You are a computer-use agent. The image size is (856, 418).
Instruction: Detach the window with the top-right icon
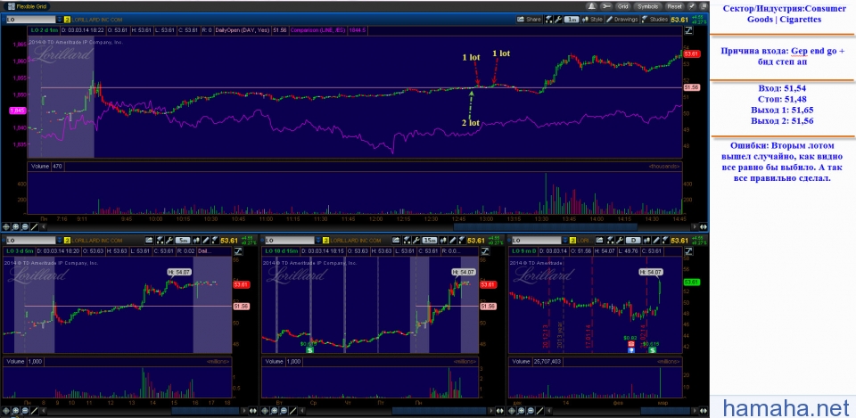[x=704, y=6]
